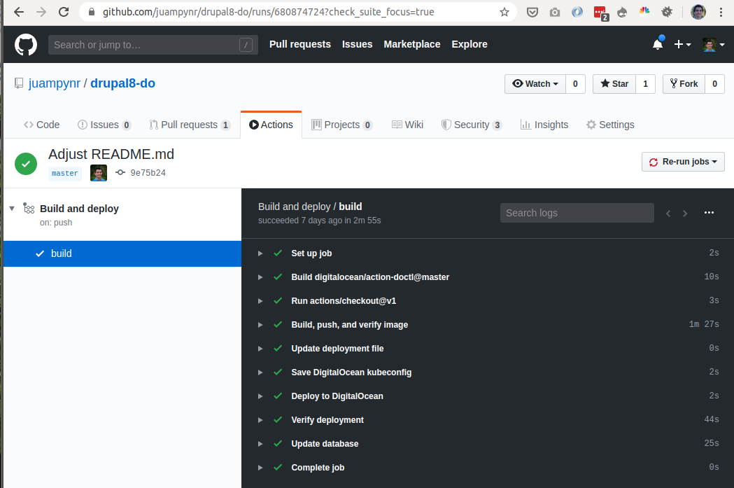The height and width of the screenshot is (488, 734).
Task: Click the Chrome profile avatar
Action: pos(698,12)
